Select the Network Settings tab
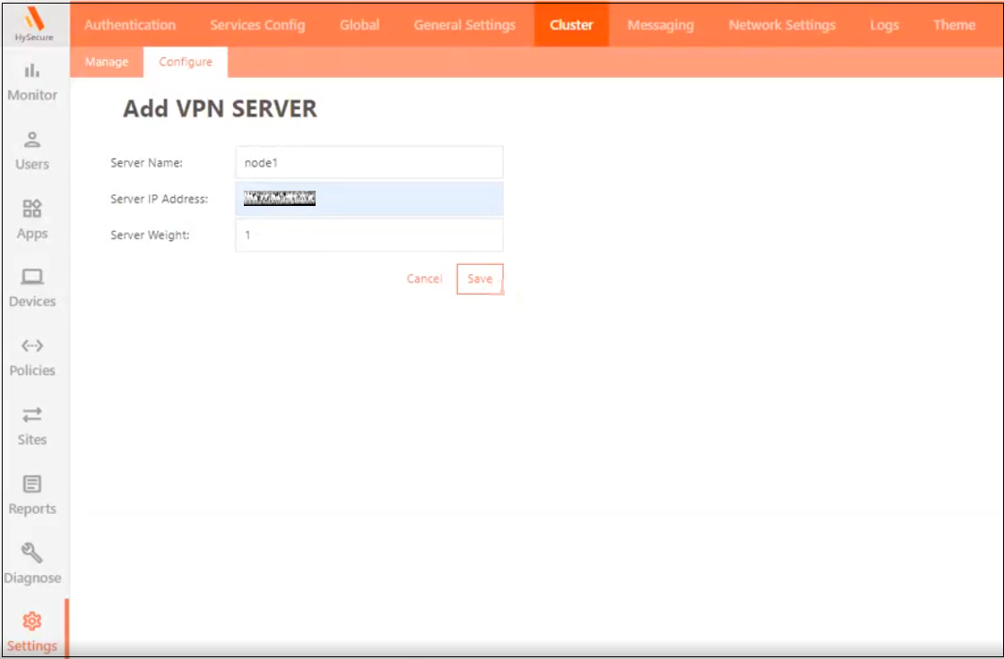Image resolution: width=1004 pixels, height=659 pixels. pos(782,25)
